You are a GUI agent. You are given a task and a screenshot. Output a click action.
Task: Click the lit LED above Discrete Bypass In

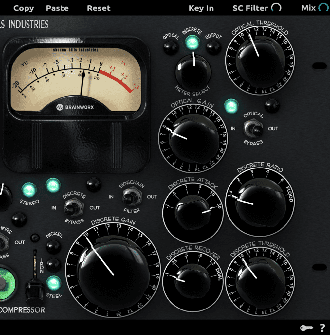point(53,185)
